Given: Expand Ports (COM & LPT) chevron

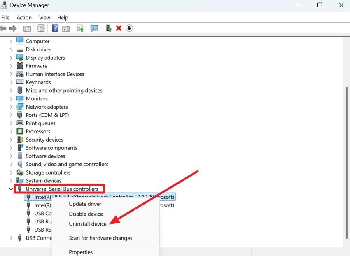Looking at the screenshot, I should 11,115.
